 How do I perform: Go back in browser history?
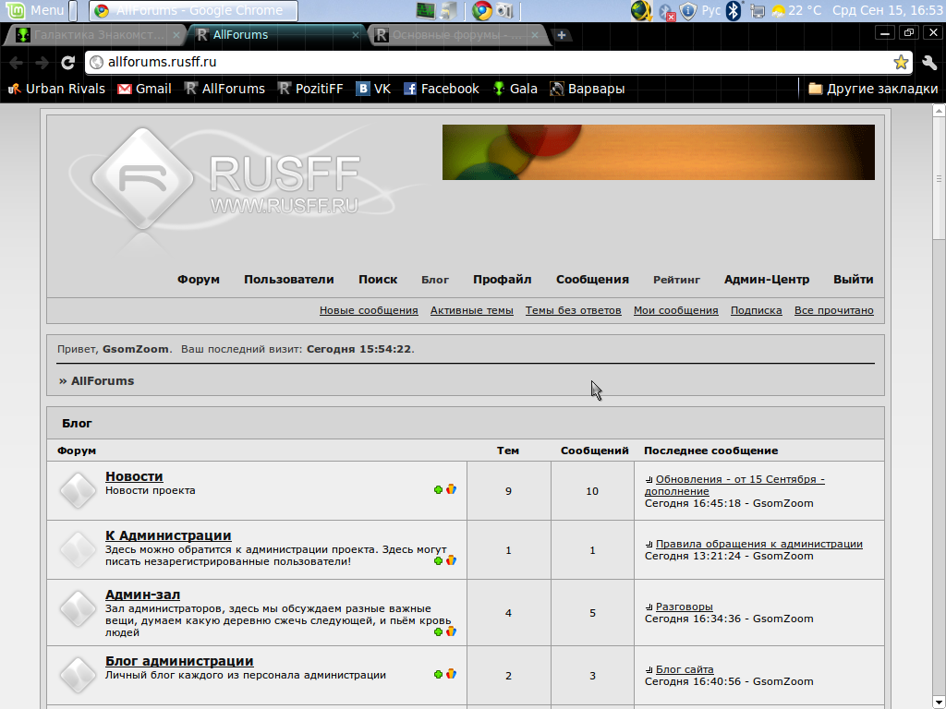[x=17, y=62]
